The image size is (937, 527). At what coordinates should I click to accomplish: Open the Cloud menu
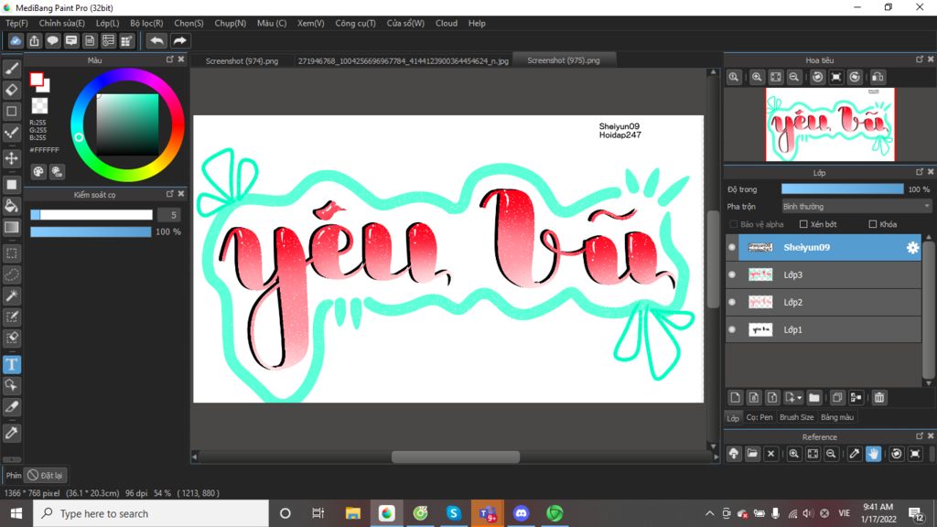click(447, 23)
